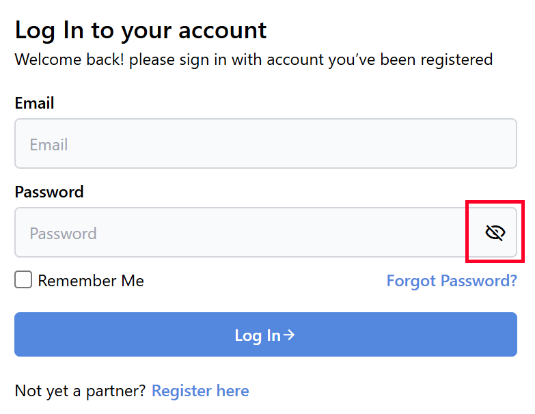Viewport: 535px width, 414px height.
Task: Tick the box beside Remember Me
Action: pos(23,280)
